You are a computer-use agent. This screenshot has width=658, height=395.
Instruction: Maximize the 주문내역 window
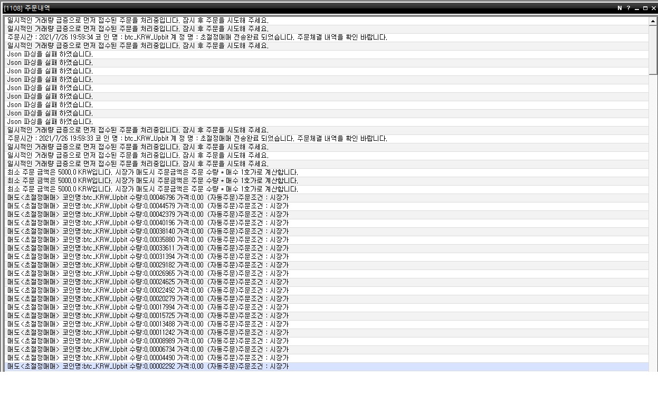(645, 8)
